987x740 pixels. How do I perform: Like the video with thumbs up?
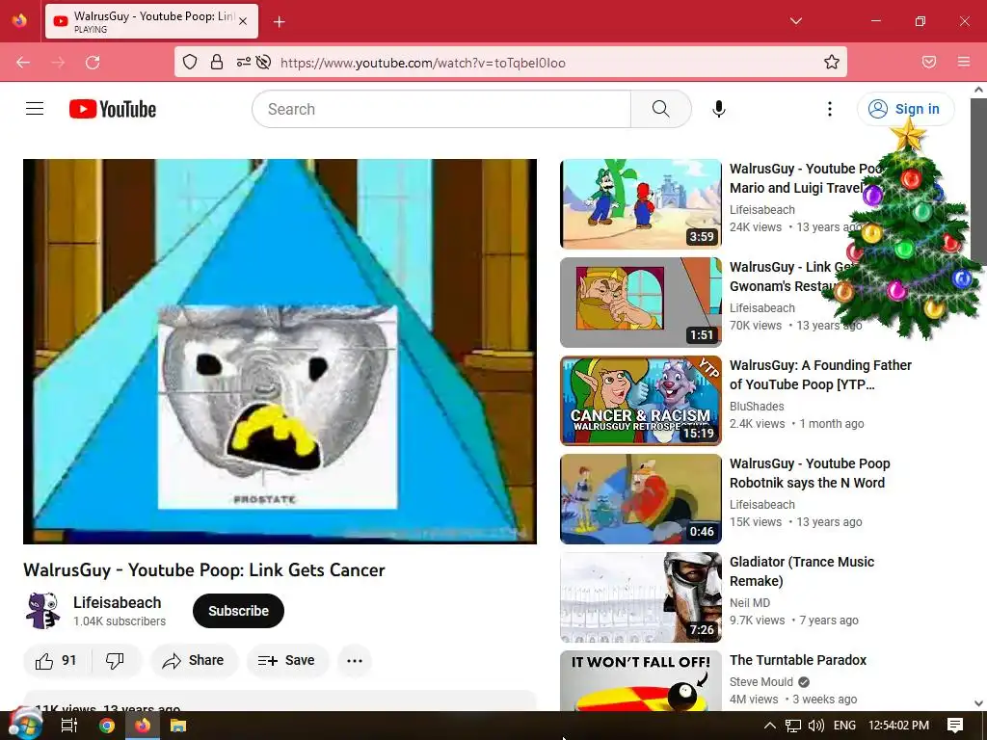point(56,660)
